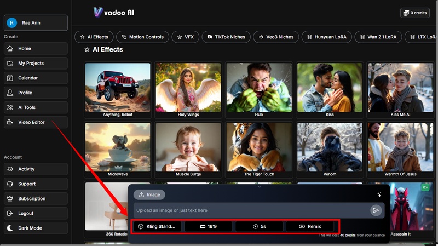Click the AI Tools wrench icon
Viewport: 438px width, 246px height.
click(10, 107)
